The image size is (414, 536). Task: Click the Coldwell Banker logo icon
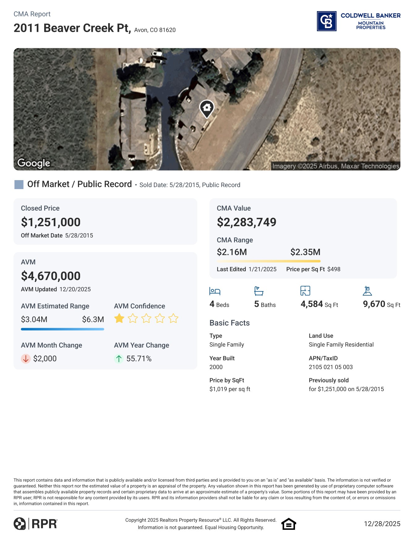pyautogui.click(x=327, y=21)
